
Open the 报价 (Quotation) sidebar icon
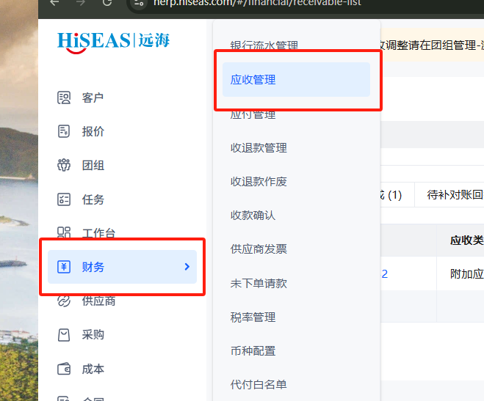(64, 131)
